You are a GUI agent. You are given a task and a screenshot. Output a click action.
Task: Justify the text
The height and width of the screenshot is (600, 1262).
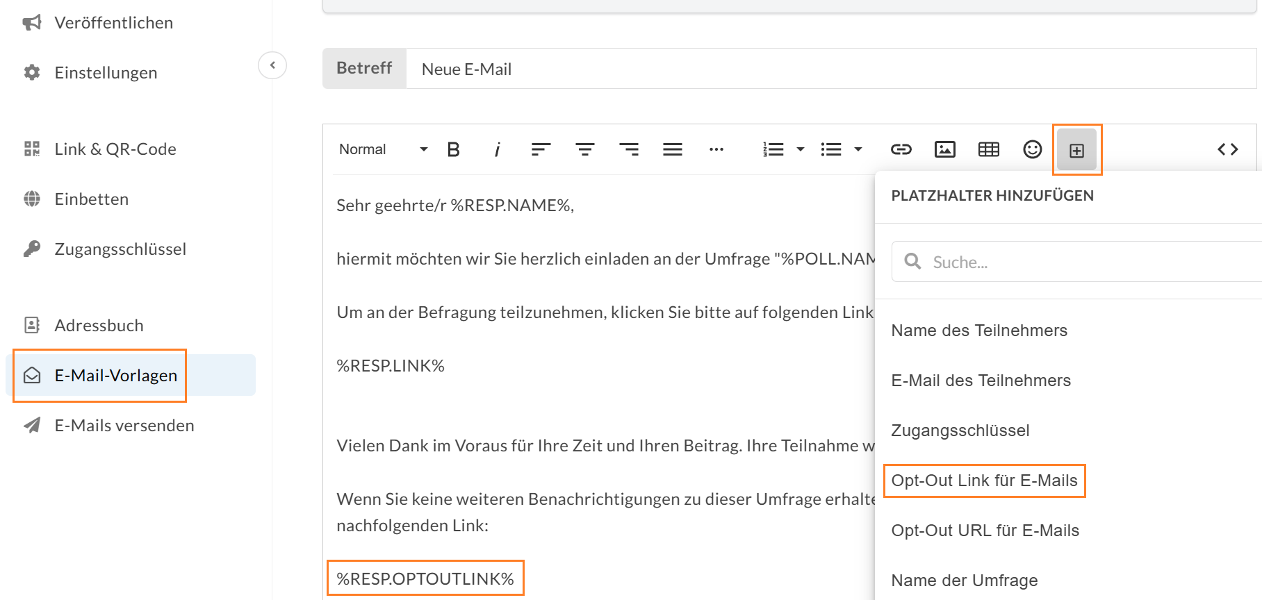click(x=673, y=149)
